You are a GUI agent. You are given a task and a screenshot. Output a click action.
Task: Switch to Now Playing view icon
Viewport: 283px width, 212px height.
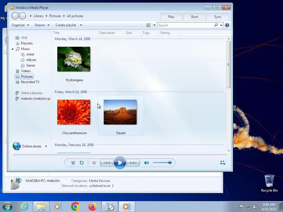(x=223, y=163)
